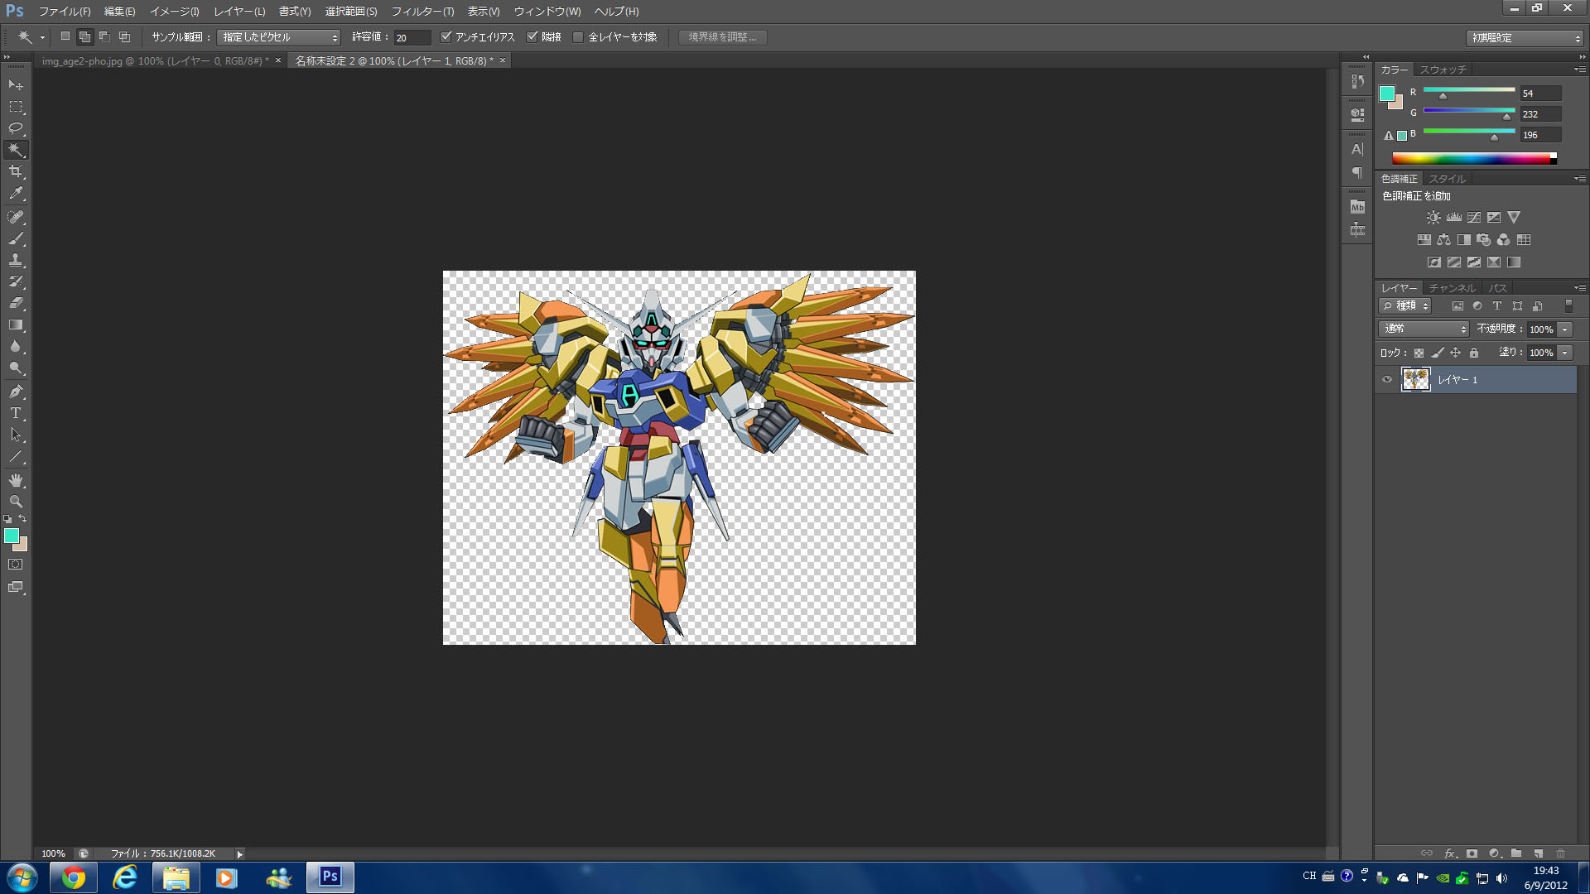Select the Horizontal Type tool
The image size is (1590, 894).
tap(16, 413)
